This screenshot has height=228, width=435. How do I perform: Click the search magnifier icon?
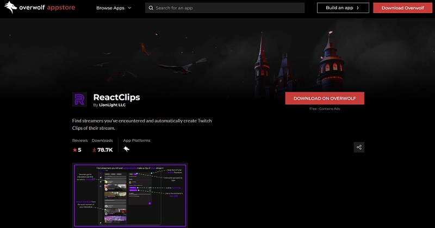click(150, 8)
